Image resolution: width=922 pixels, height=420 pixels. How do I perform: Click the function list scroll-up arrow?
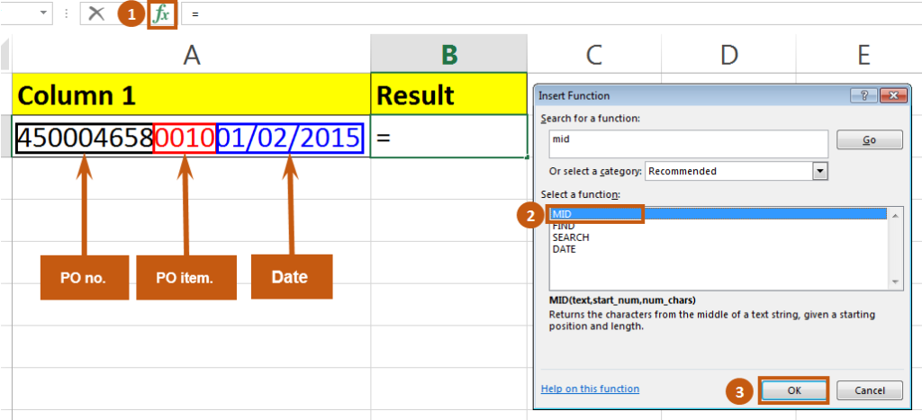895,215
